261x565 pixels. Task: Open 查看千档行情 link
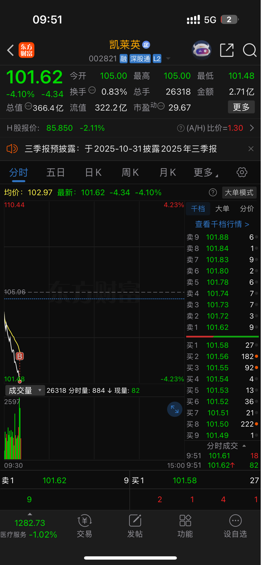point(222,224)
